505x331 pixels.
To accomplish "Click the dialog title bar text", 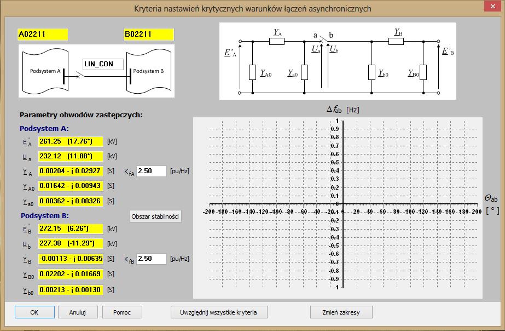I will pyautogui.click(x=253, y=9).
